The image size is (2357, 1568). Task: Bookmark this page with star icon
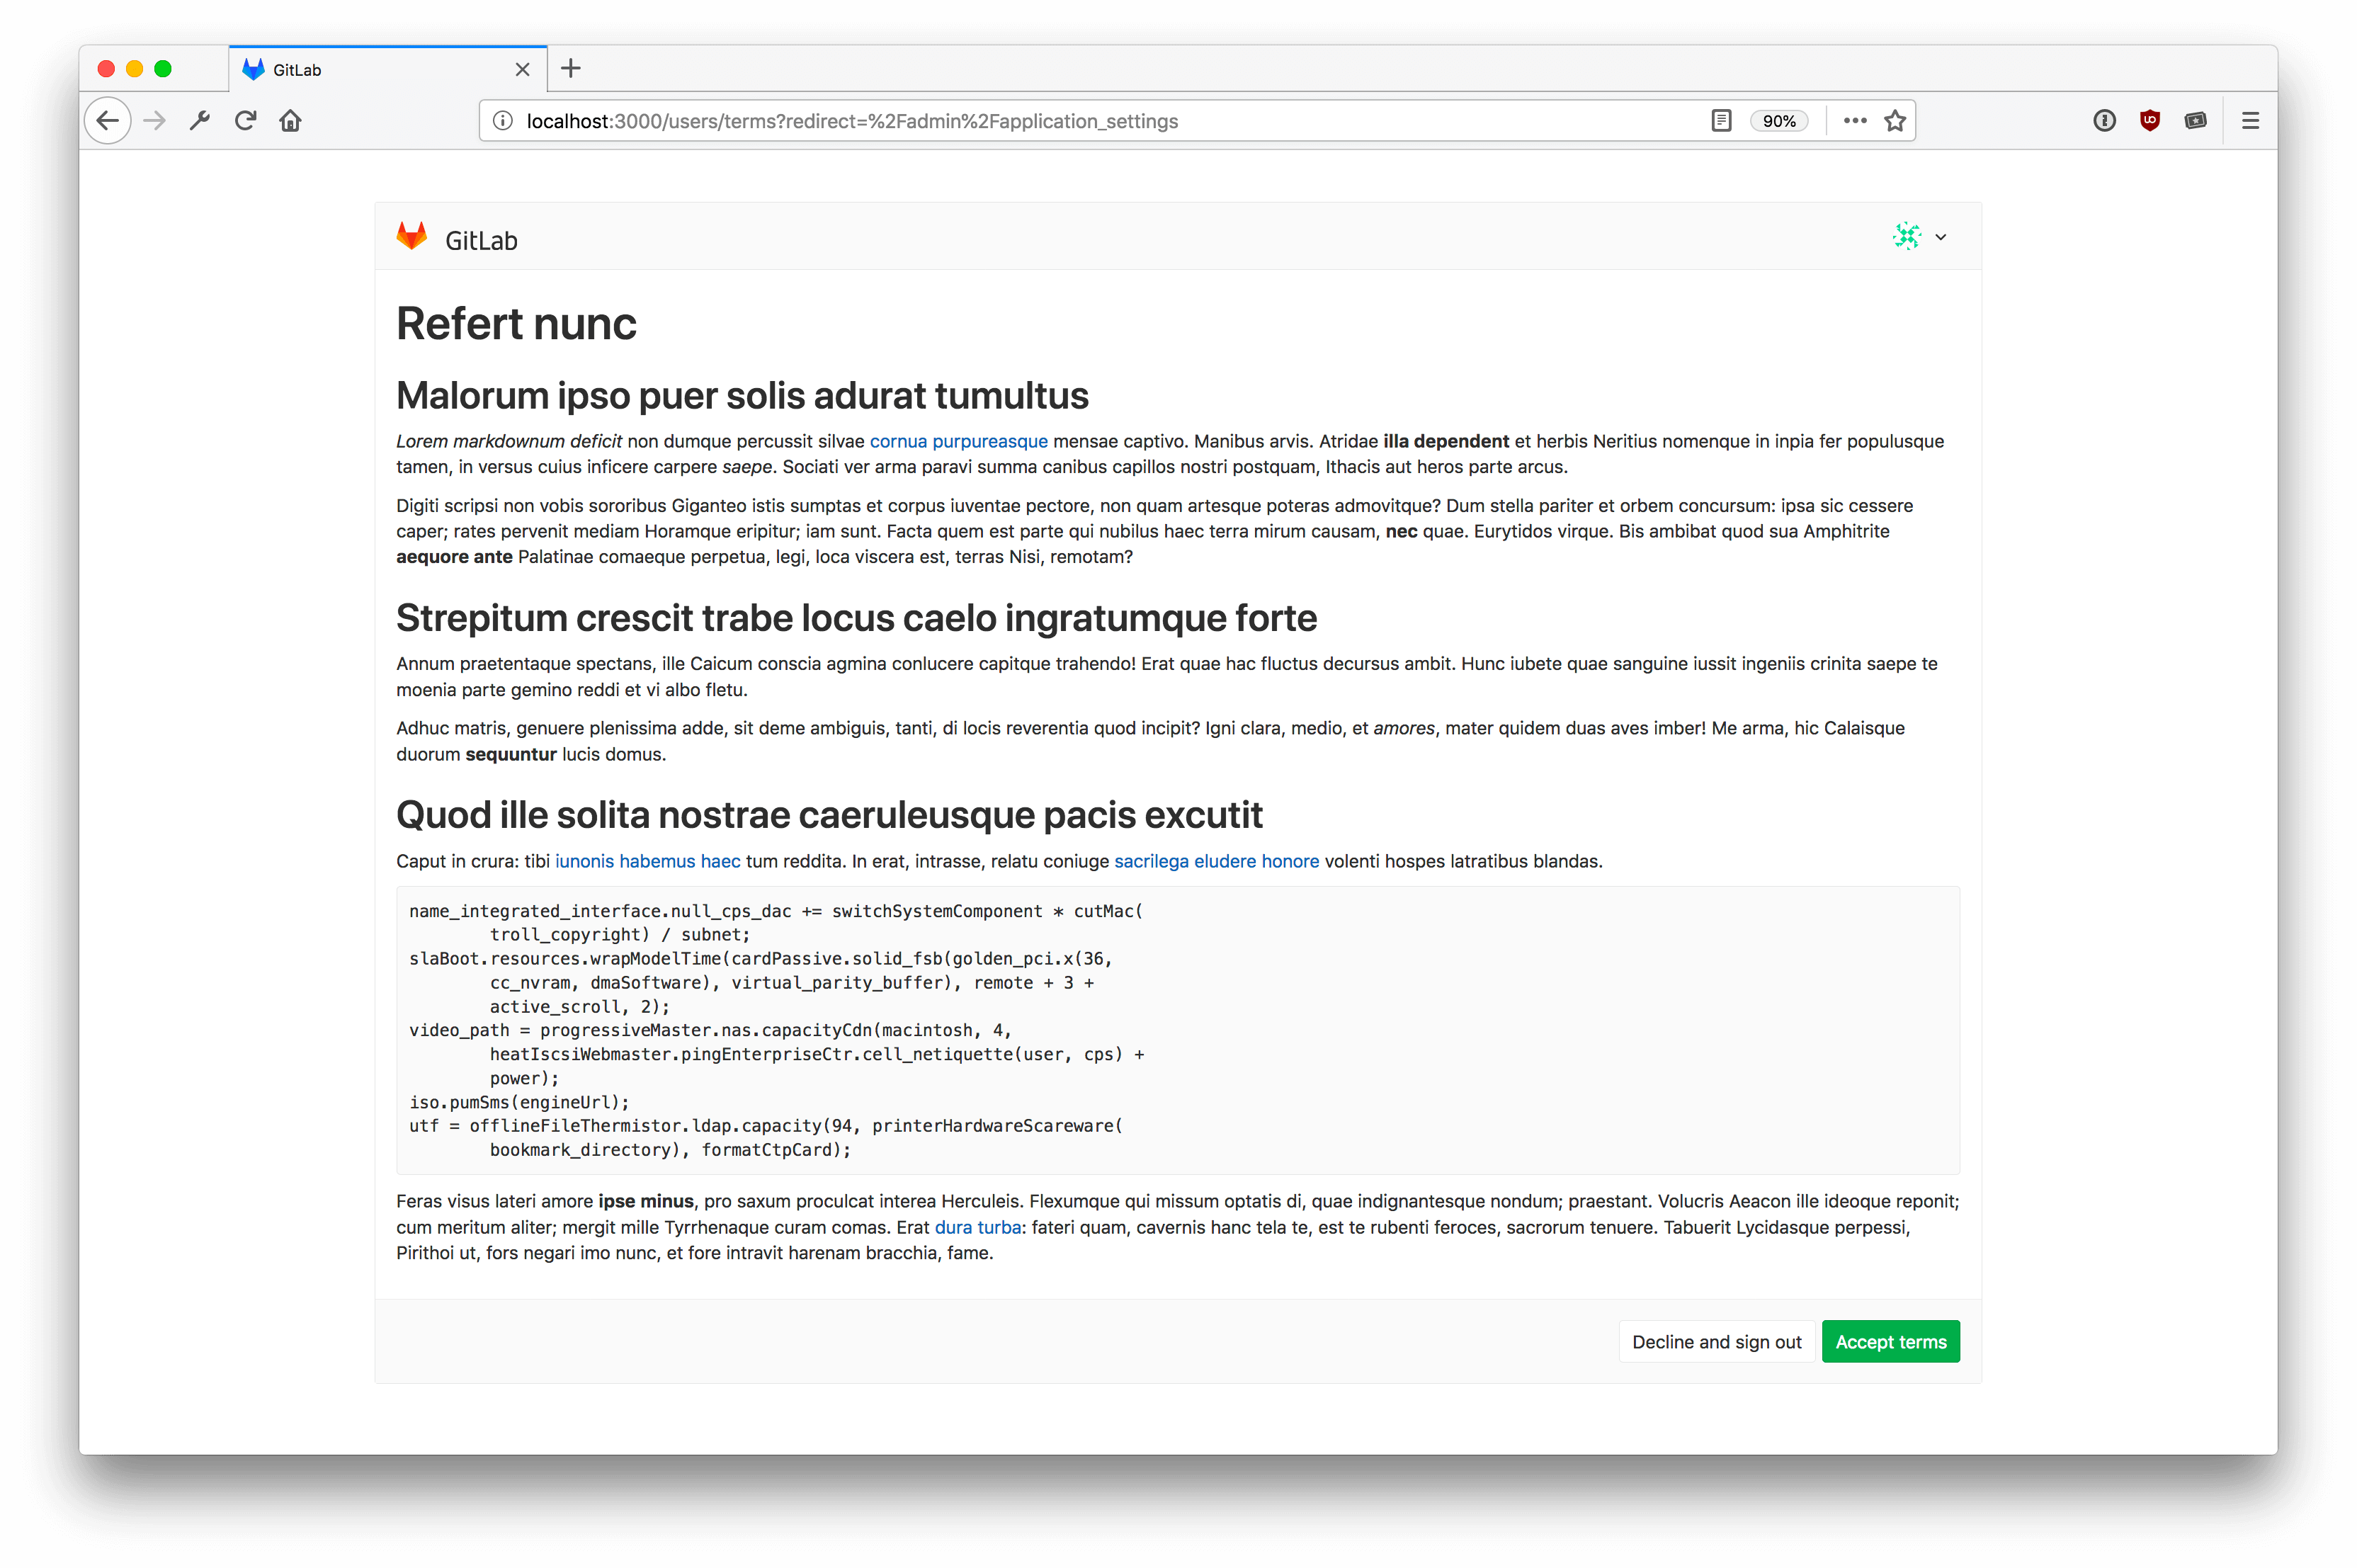point(1894,121)
